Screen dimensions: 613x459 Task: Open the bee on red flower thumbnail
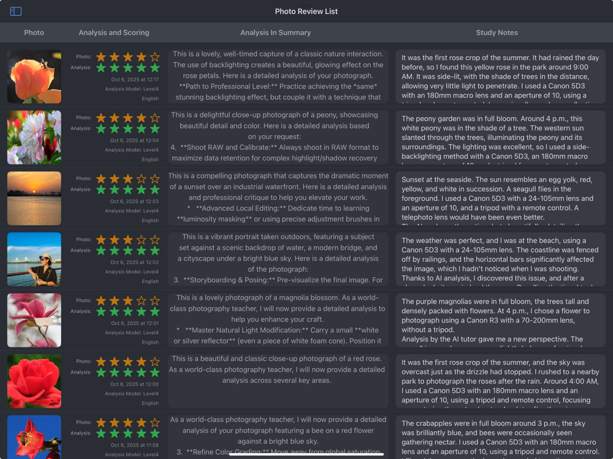[34, 437]
